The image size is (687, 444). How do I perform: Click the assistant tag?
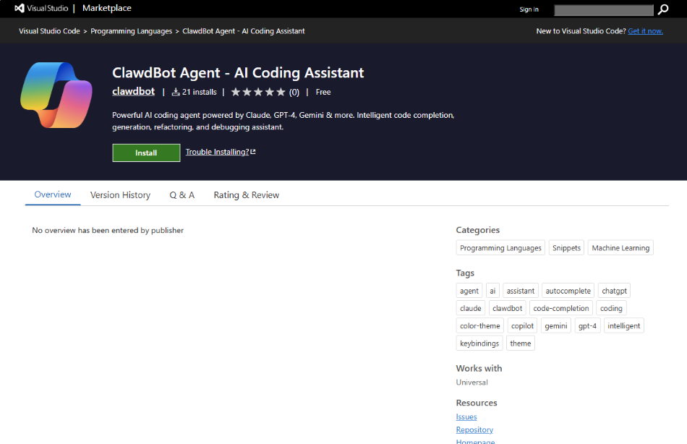[x=521, y=291]
